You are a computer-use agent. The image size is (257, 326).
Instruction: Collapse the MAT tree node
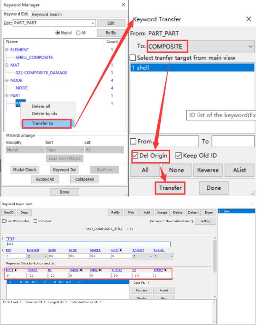(x=7, y=65)
